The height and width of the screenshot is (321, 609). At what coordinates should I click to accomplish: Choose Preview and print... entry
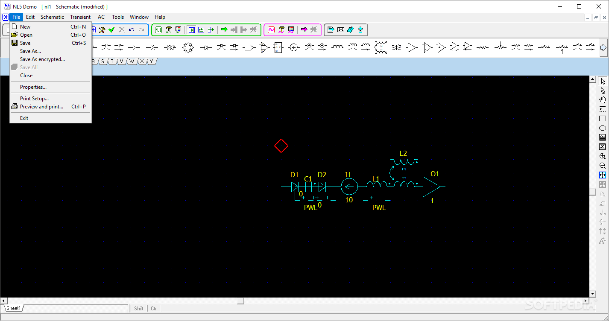(50, 107)
